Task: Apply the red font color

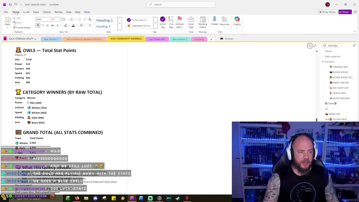Action: coord(73,25)
